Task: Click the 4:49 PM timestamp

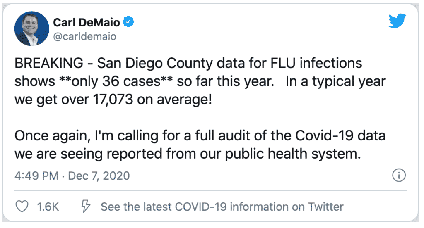Action: [36, 176]
